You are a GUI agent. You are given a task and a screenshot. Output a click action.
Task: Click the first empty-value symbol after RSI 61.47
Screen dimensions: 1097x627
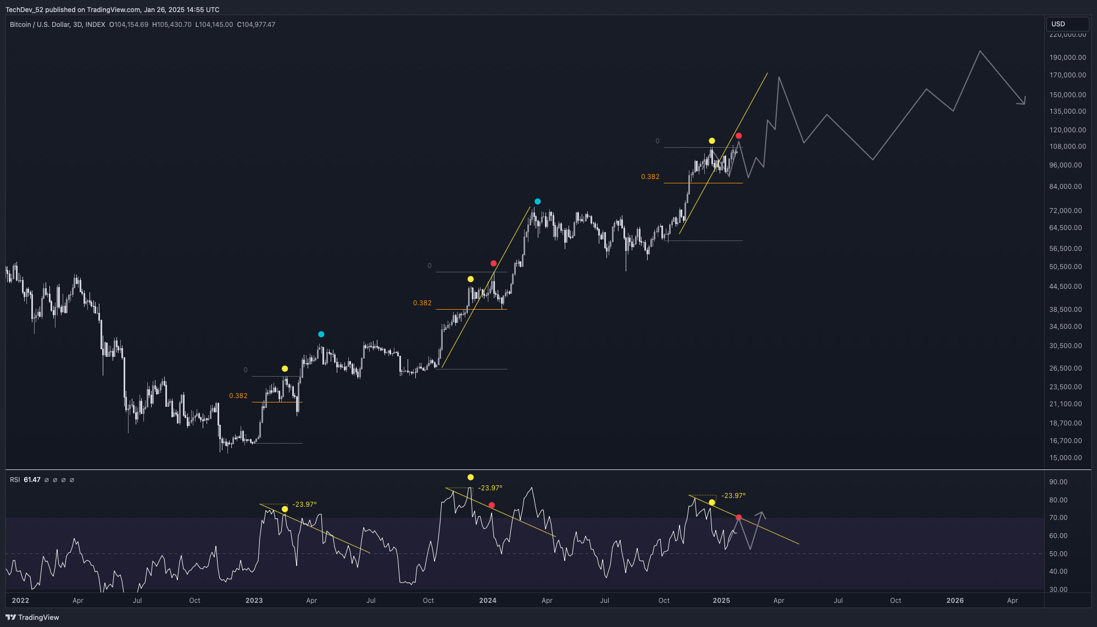coord(47,480)
